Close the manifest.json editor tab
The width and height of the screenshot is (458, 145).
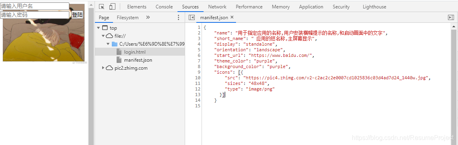[232, 17]
